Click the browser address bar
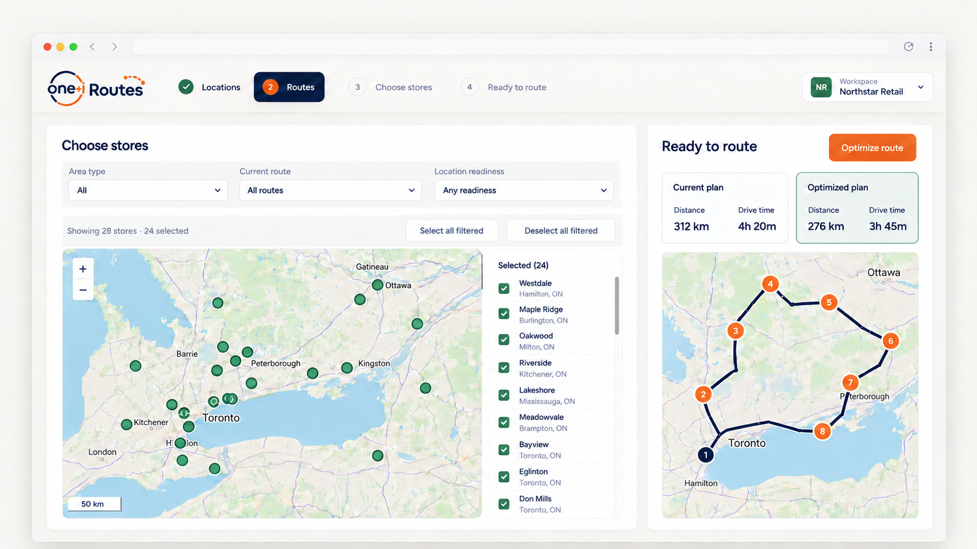 click(511, 47)
